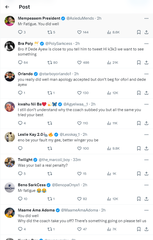The width and height of the screenshot is (153, 240).
Task: Click Beno SarkCess Benopa avatar
Action: pyautogui.click(x=10, y=188)
